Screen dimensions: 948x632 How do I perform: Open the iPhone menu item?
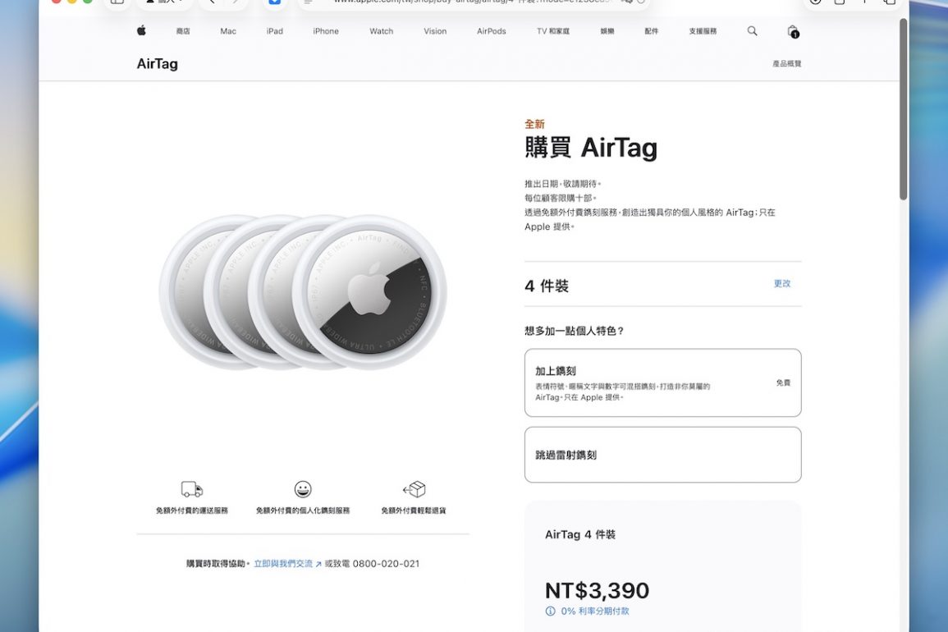click(x=326, y=31)
